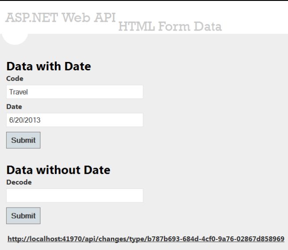
Task: Click the word Date in first heading
Action: (x=78, y=66)
